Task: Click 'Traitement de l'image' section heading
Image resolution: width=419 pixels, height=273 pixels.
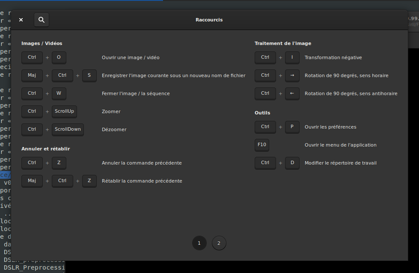Action: [x=283, y=43]
